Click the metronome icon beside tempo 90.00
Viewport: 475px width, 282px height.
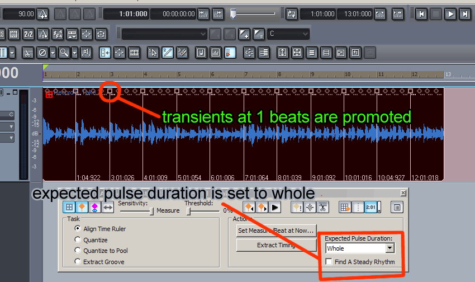click(44, 14)
